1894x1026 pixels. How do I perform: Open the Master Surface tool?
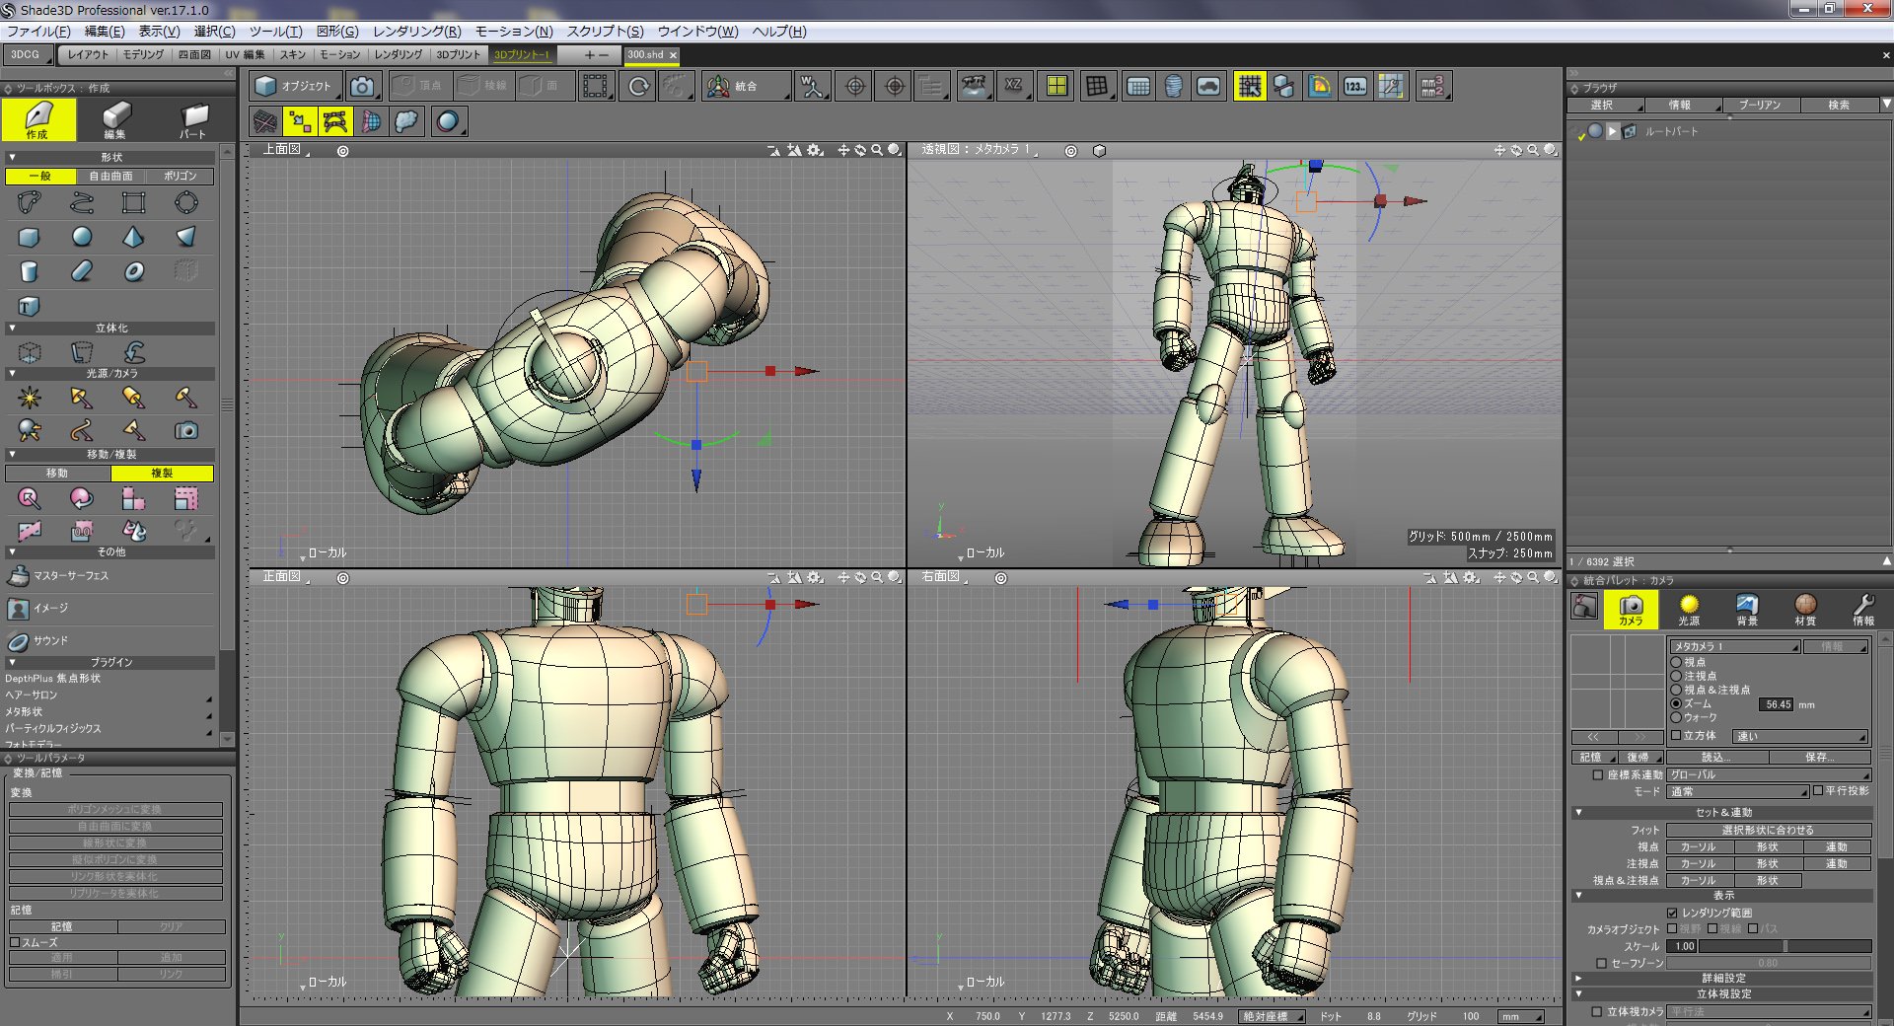click(58, 575)
